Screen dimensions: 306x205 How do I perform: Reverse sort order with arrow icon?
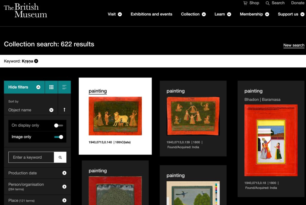[x=65, y=110]
